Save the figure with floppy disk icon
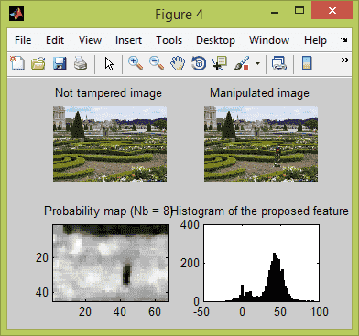 60,63
